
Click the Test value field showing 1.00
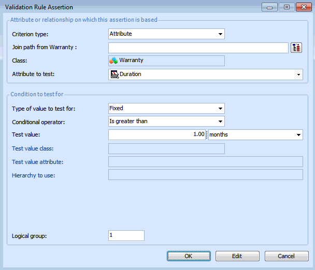click(156, 134)
